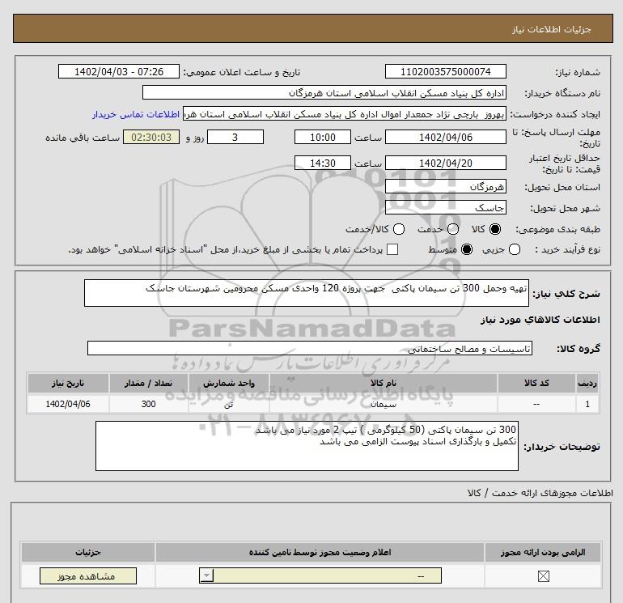Click the الزامی بودن ارائه مجوز column header
Image resolution: width=623 pixels, height=603 pixels.
[543, 552]
